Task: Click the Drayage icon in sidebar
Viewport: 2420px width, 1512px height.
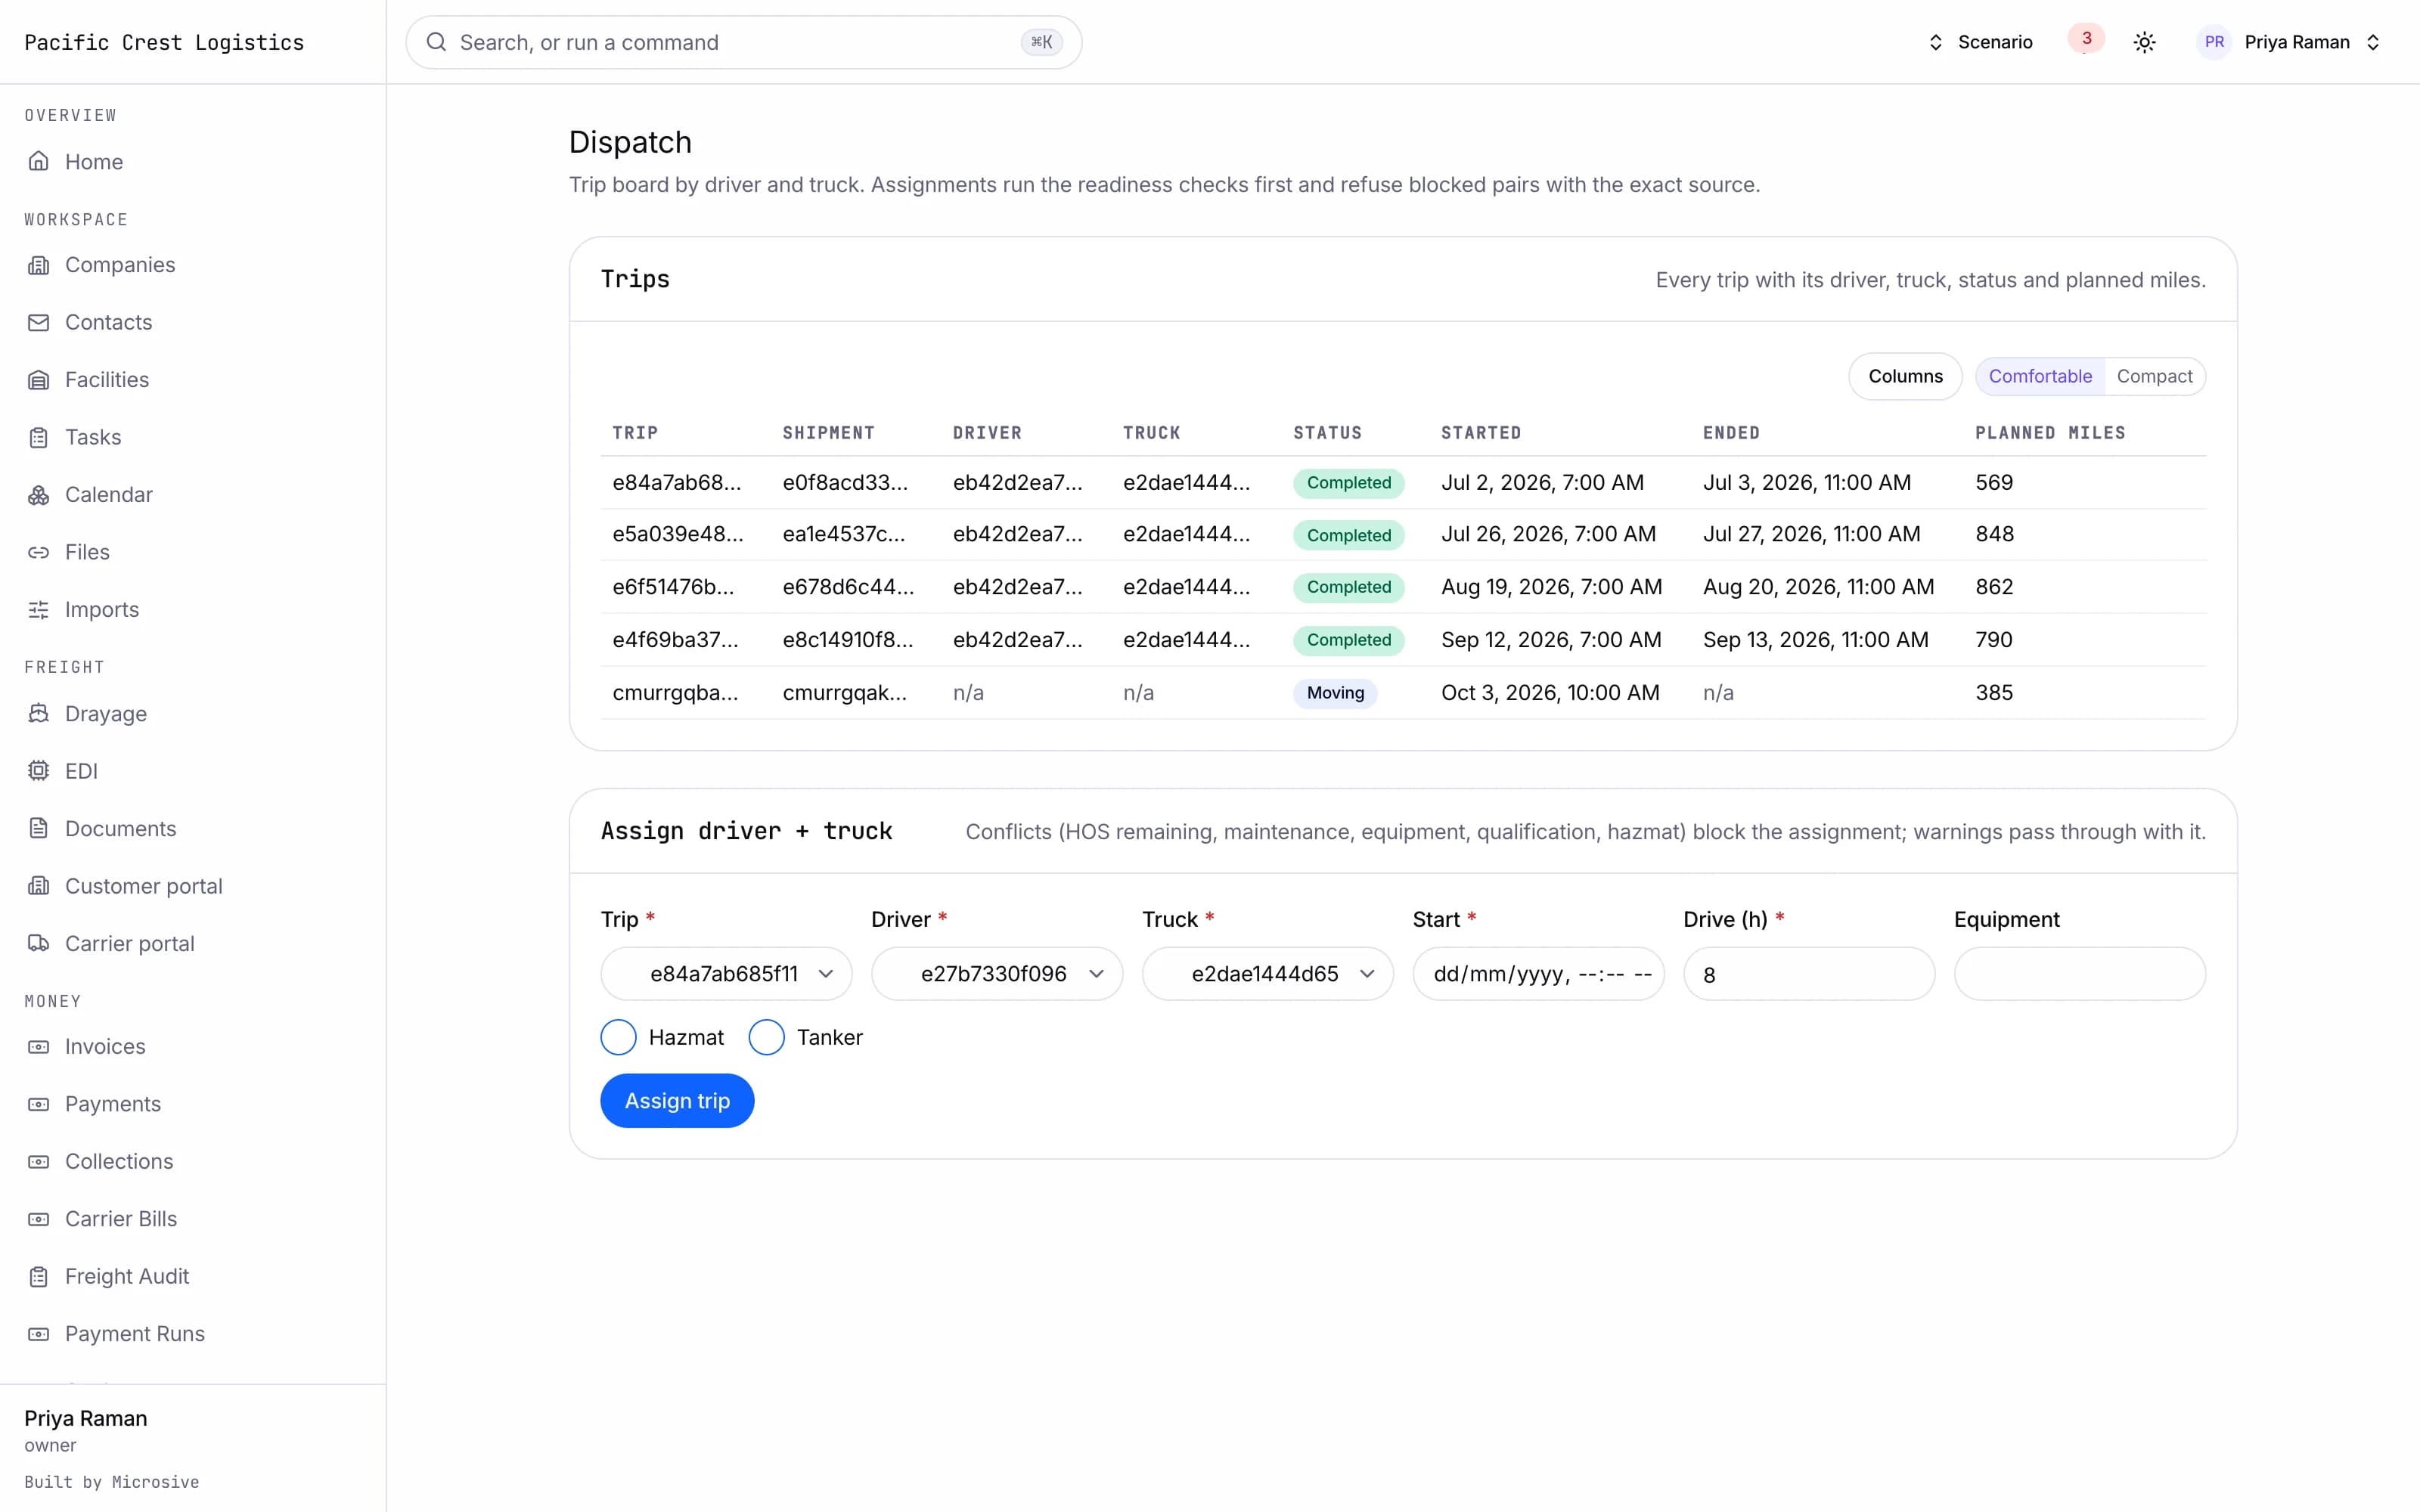Action: [x=38, y=714]
